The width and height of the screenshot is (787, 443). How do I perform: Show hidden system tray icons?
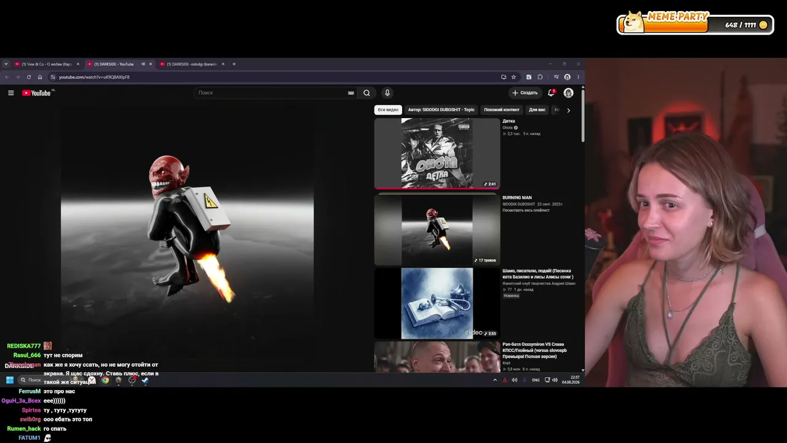click(x=495, y=380)
